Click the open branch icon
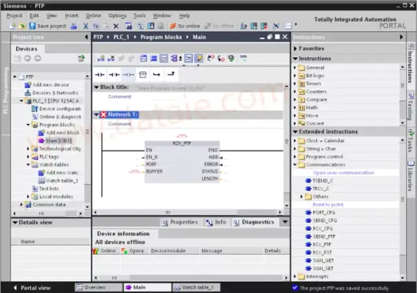Viewport: 417px width, 293px height. coord(156,74)
